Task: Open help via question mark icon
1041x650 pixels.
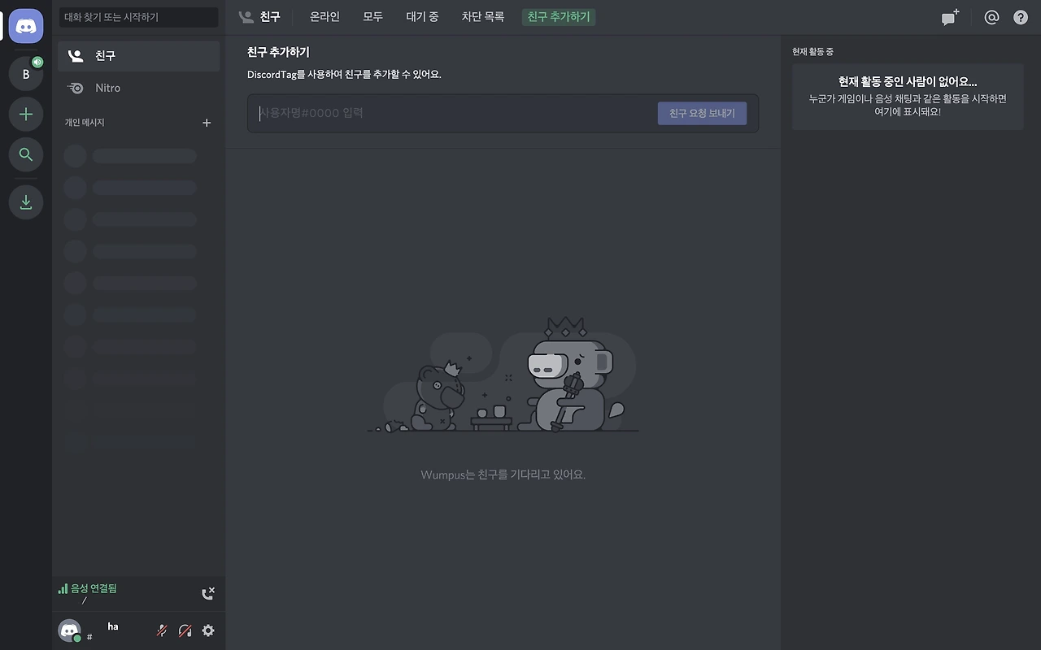Action: tap(1021, 17)
